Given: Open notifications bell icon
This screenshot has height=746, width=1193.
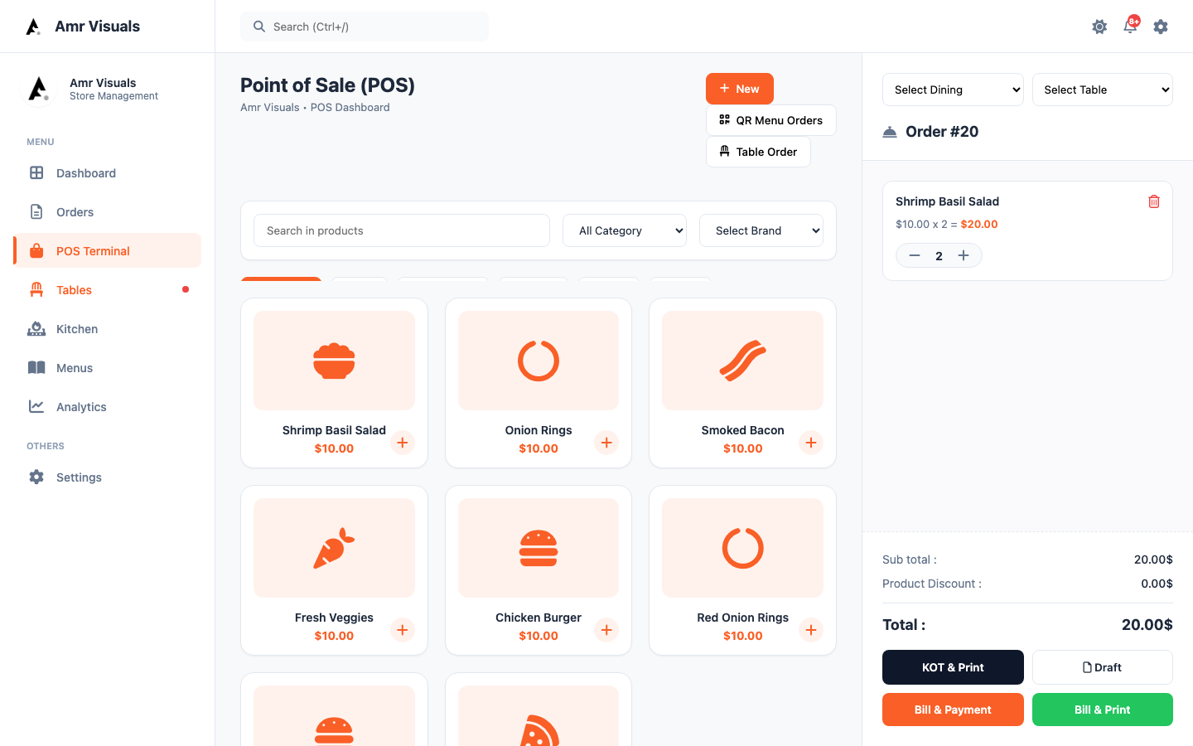Looking at the screenshot, I should 1130,26.
